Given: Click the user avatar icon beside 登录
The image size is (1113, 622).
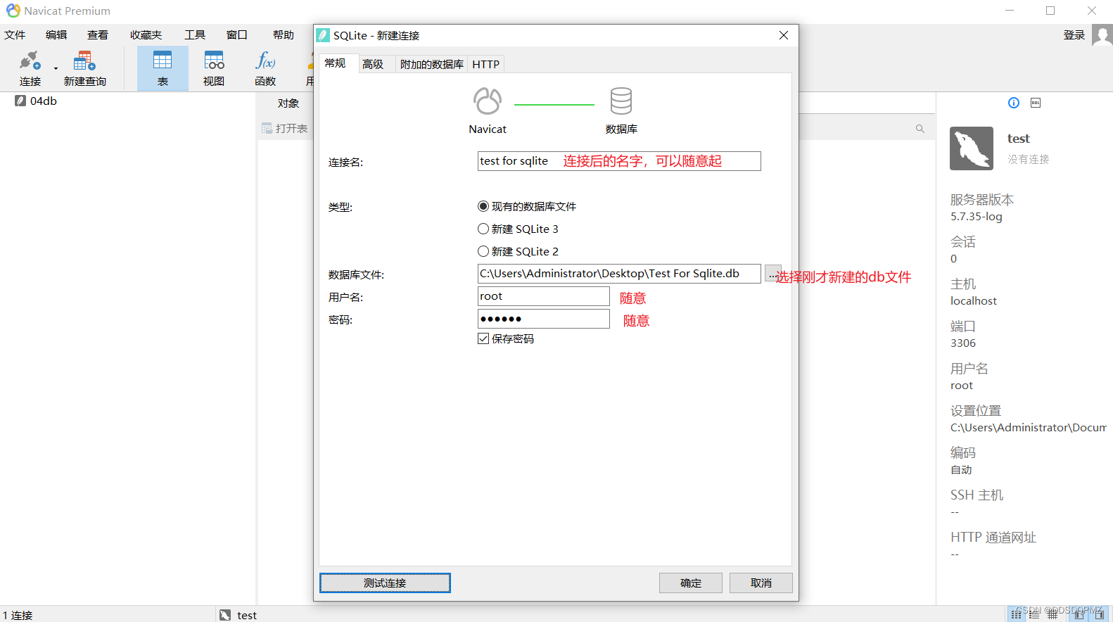Looking at the screenshot, I should tap(1102, 35).
